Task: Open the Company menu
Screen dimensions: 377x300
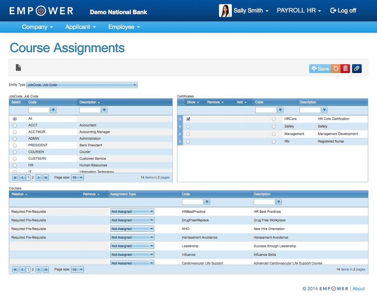Action: [x=37, y=27]
